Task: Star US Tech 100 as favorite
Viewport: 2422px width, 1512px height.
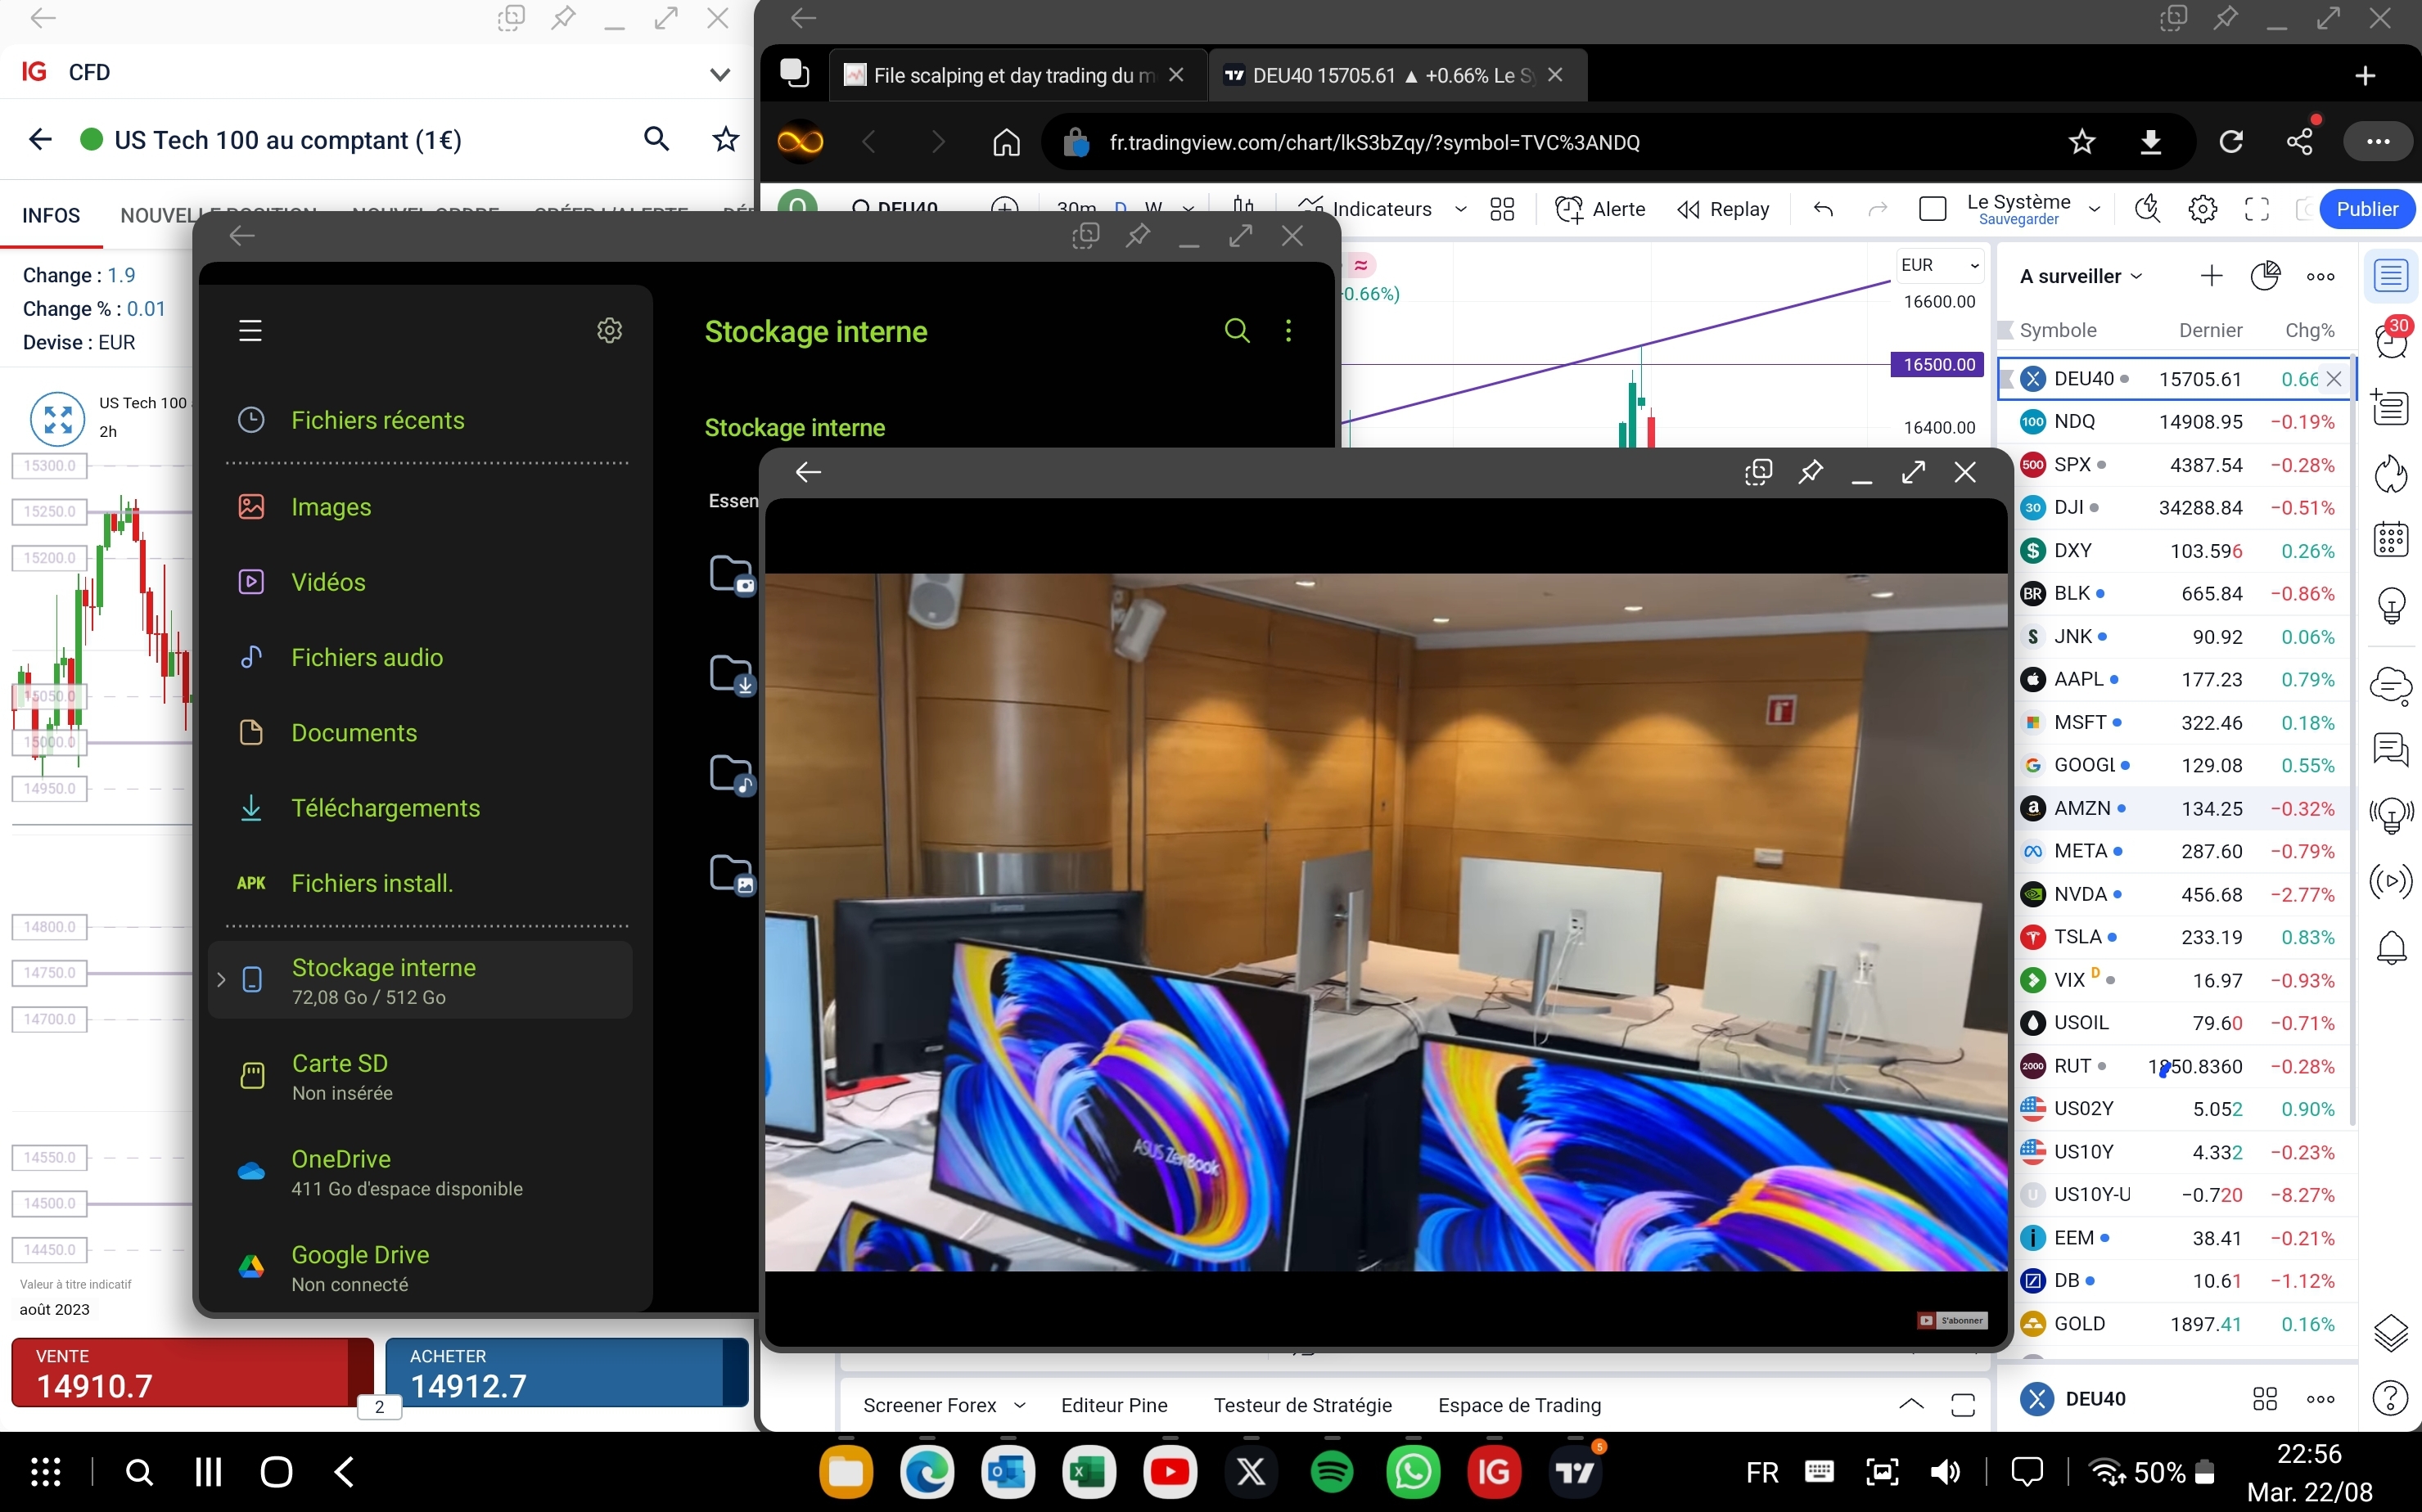Action: [x=725, y=139]
